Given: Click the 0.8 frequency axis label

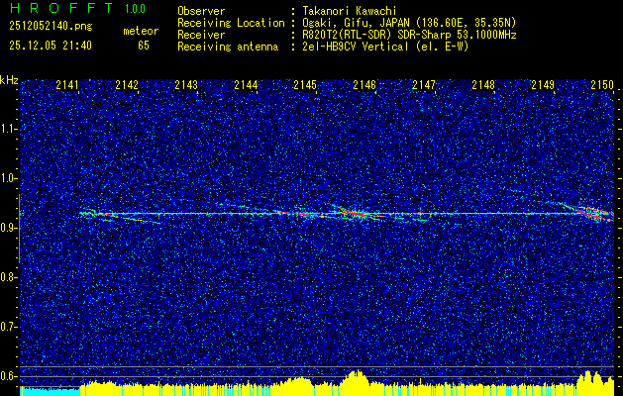Looking at the screenshot, I should pyautogui.click(x=8, y=277).
